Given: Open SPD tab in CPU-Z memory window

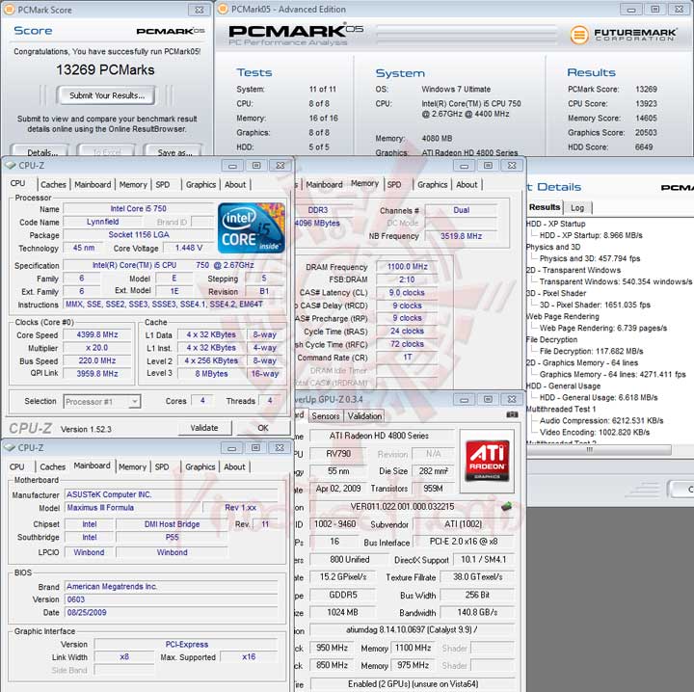Looking at the screenshot, I should click(x=394, y=184).
